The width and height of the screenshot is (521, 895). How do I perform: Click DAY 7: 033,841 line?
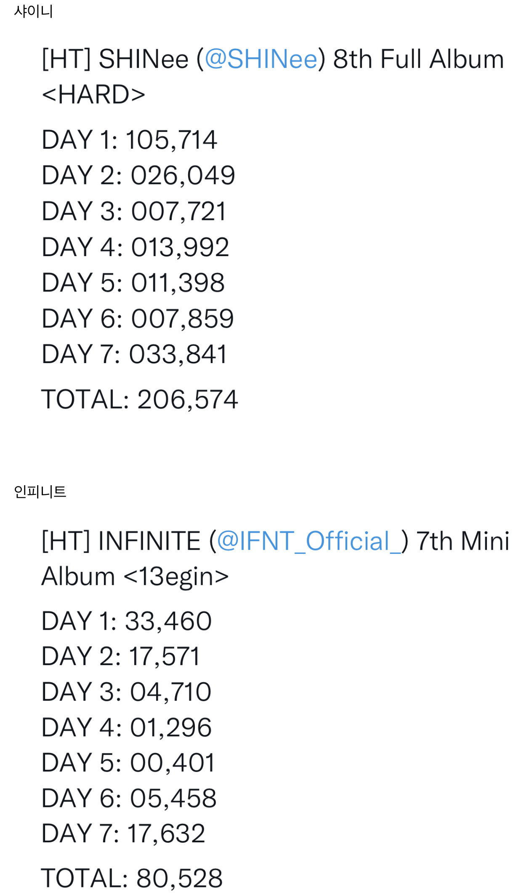click(x=135, y=354)
